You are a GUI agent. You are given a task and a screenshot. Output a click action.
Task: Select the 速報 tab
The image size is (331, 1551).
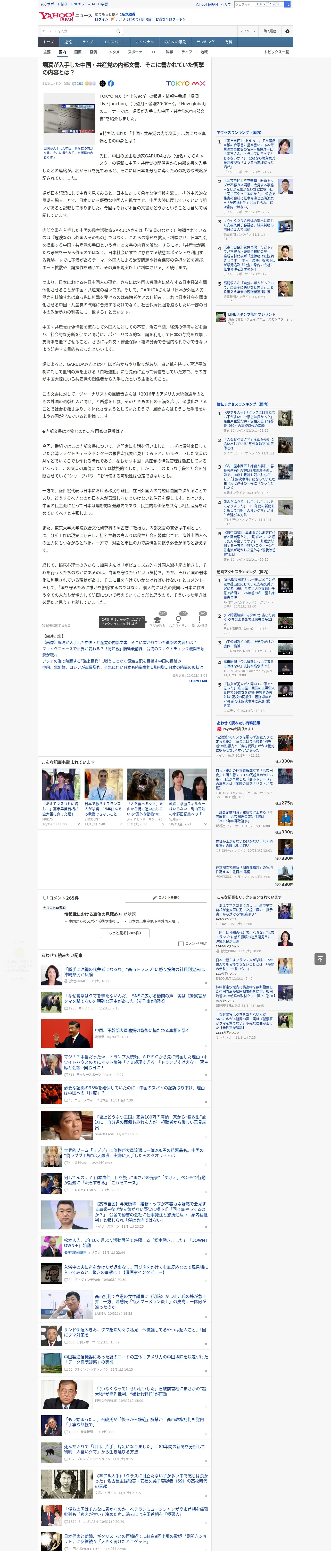click(68, 42)
